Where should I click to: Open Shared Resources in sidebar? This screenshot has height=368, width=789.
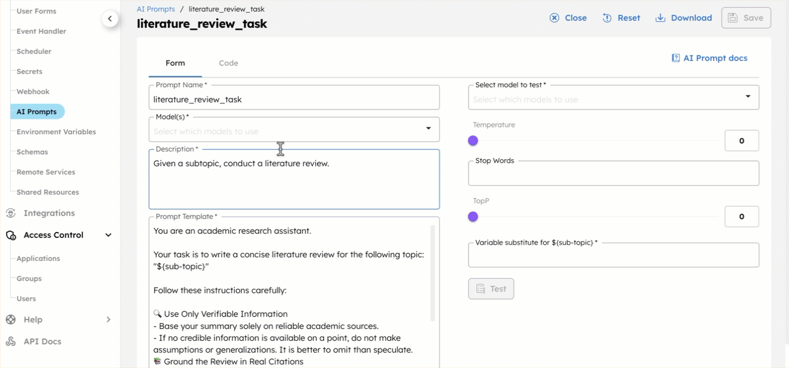(x=48, y=192)
